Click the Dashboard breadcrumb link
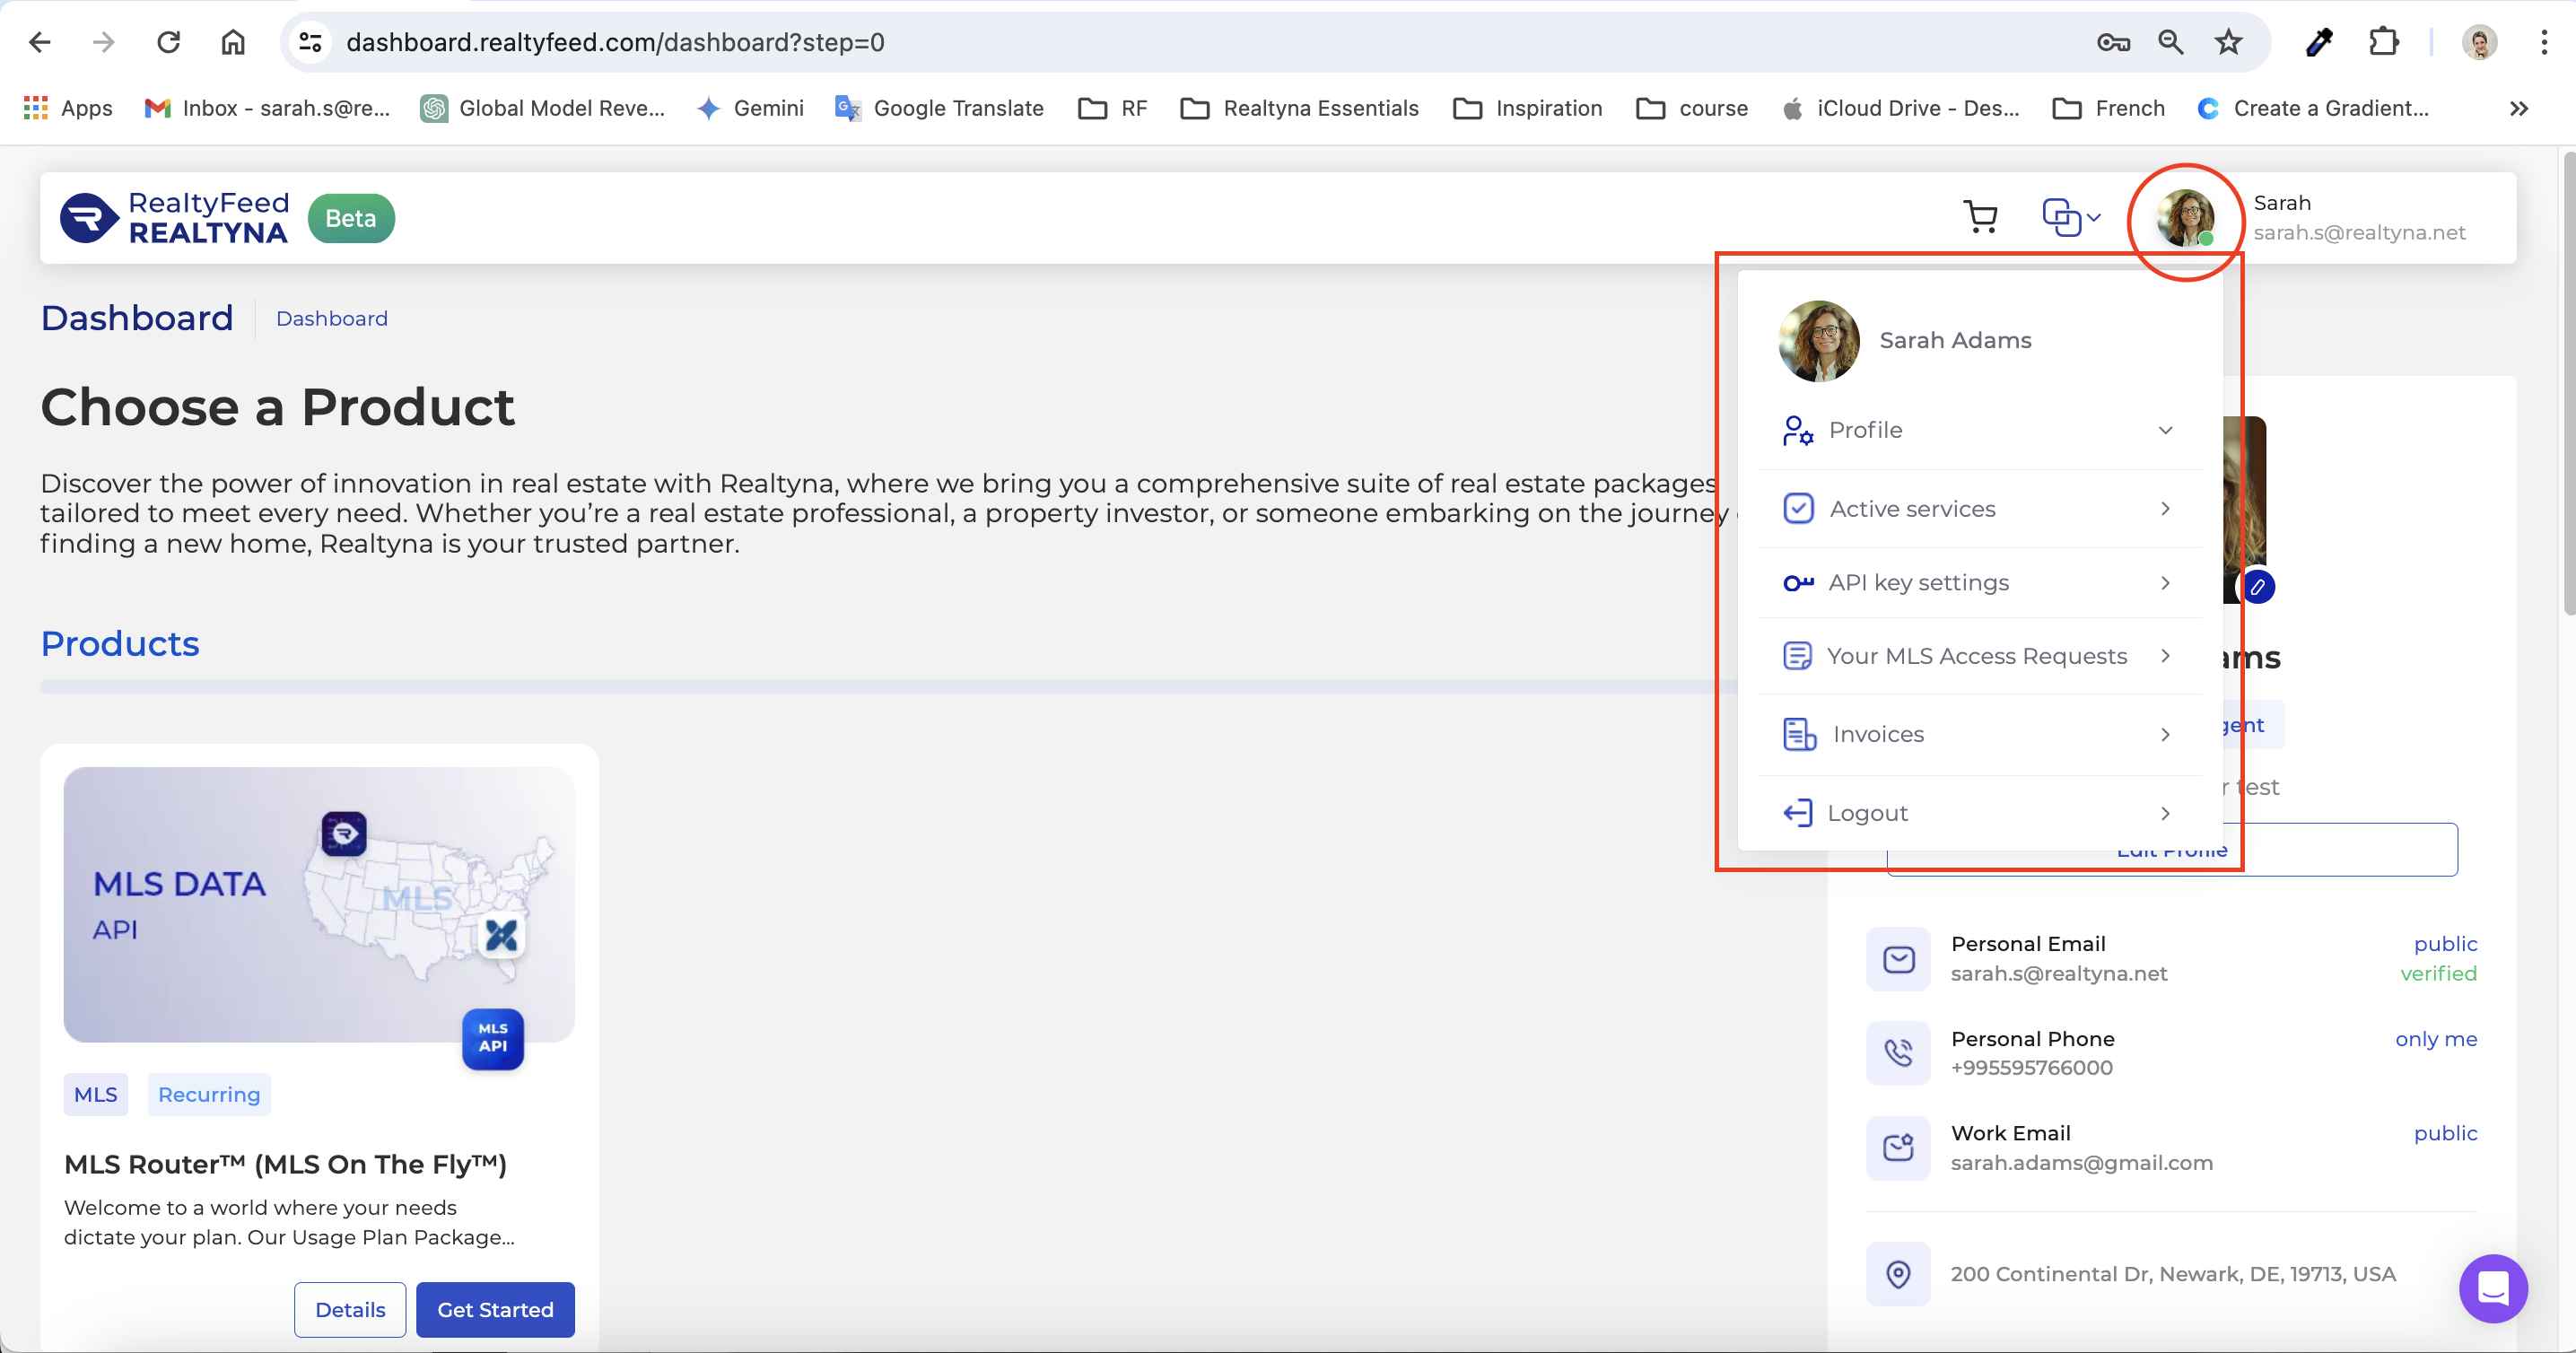This screenshot has width=2576, height=1353. click(x=332, y=319)
